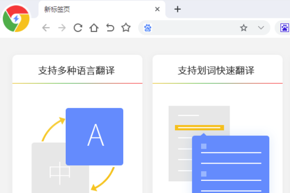Viewport: 290px width, 193px height.
Task: Click the 支持多种语言翻译 card heading
Action: point(77,71)
